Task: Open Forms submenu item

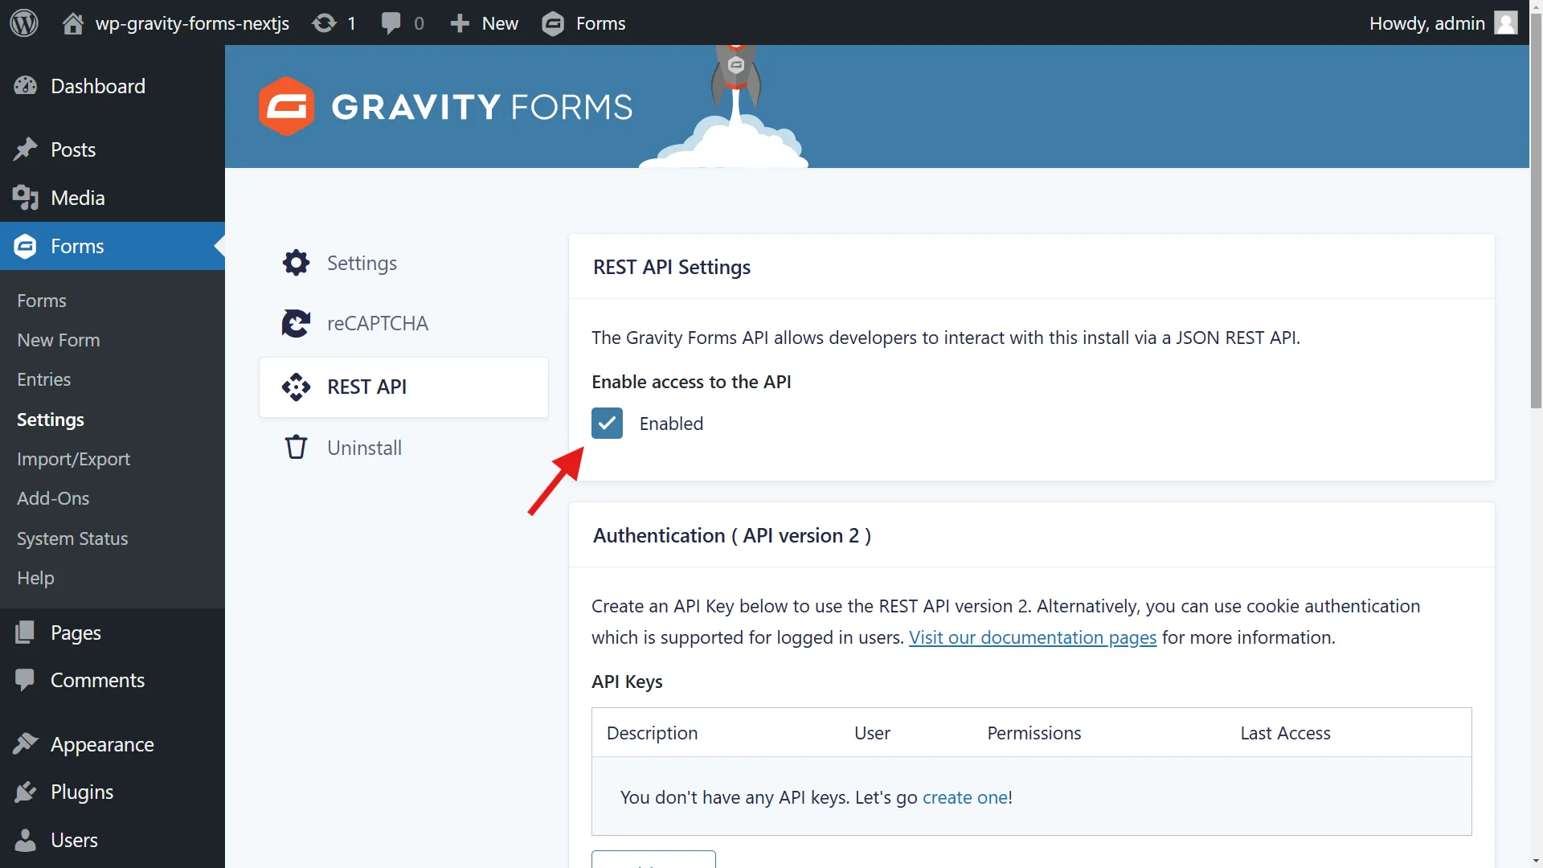Action: [42, 301]
